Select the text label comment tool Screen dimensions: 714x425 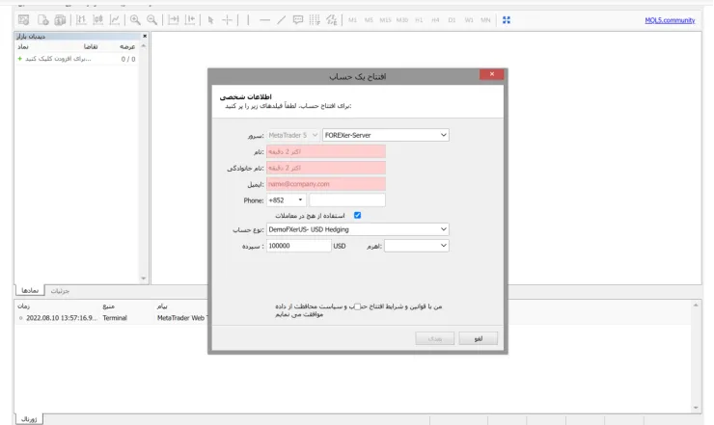tap(298, 20)
